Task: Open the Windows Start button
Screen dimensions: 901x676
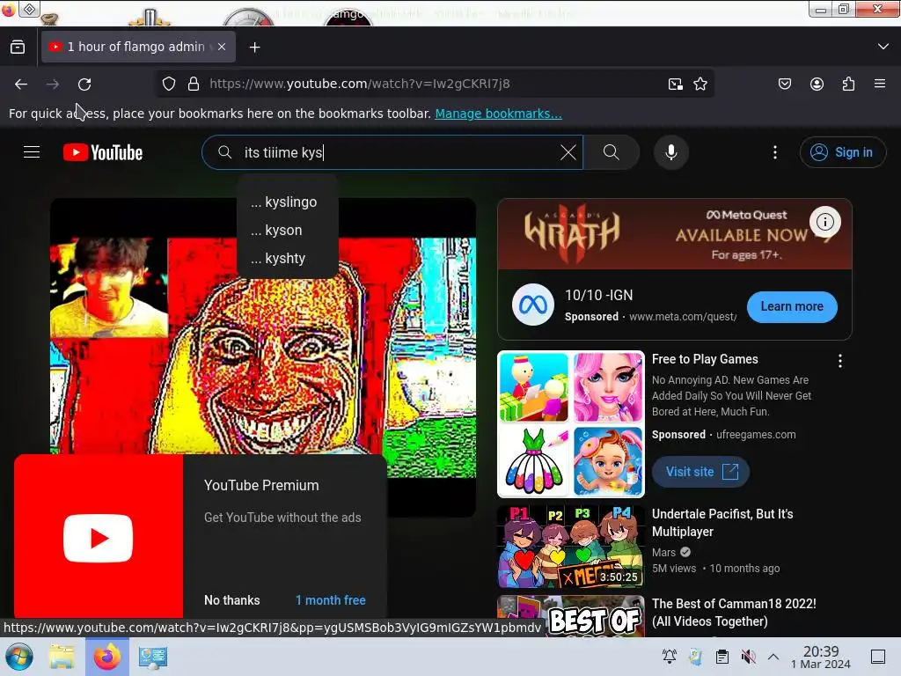Action: pyautogui.click(x=19, y=657)
